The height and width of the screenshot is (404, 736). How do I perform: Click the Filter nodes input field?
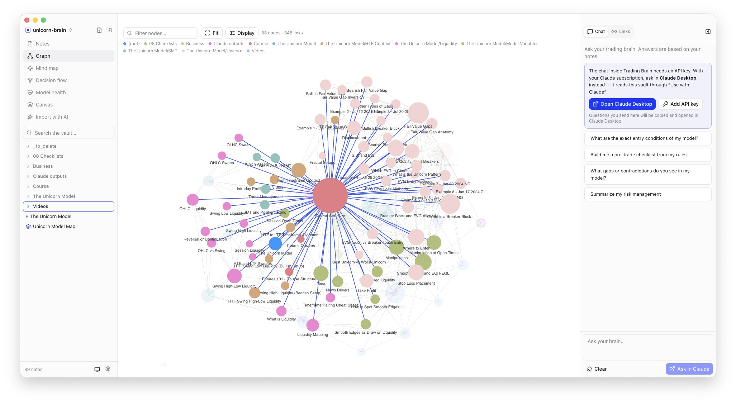[x=161, y=33]
